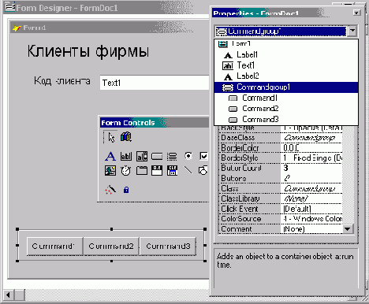Choose the Select Objects arrow tool
Viewport: 369px width, 304px height.
(x=110, y=137)
